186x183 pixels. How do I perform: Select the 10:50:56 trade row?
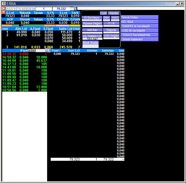coord(25,90)
